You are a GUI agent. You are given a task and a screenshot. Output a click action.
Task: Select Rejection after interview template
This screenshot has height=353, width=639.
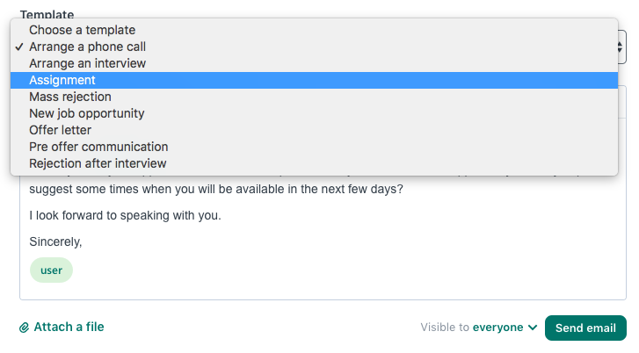click(x=314, y=163)
